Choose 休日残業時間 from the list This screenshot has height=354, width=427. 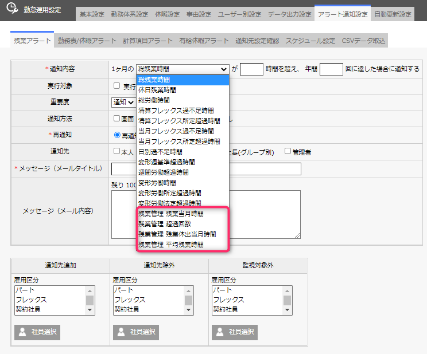[x=183, y=90]
